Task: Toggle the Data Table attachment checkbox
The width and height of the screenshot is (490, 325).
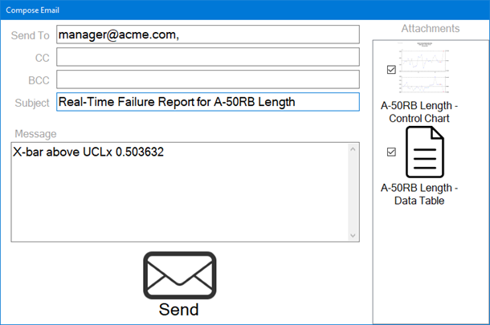Action: (391, 152)
